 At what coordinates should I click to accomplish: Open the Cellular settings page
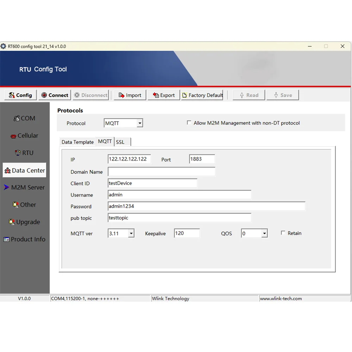[24, 136]
